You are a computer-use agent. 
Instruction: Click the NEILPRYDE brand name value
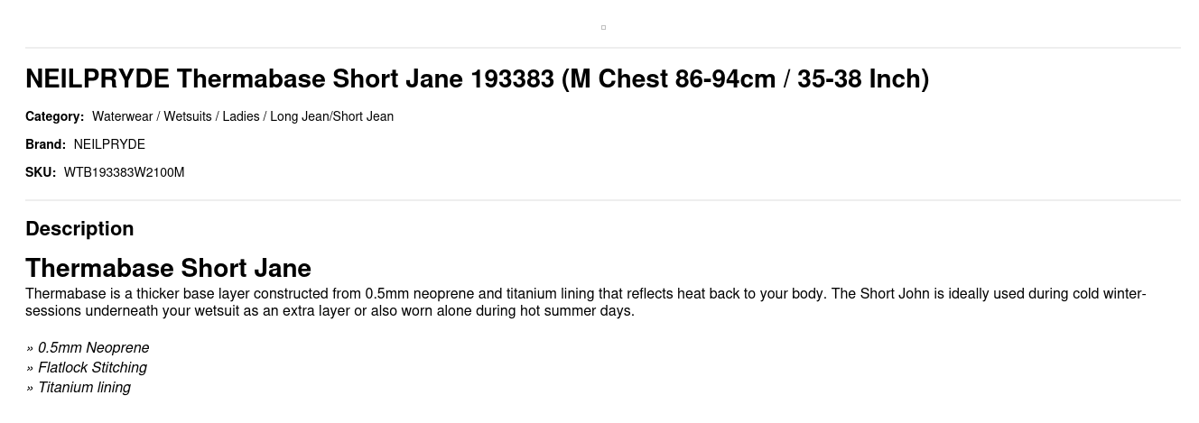click(109, 144)
